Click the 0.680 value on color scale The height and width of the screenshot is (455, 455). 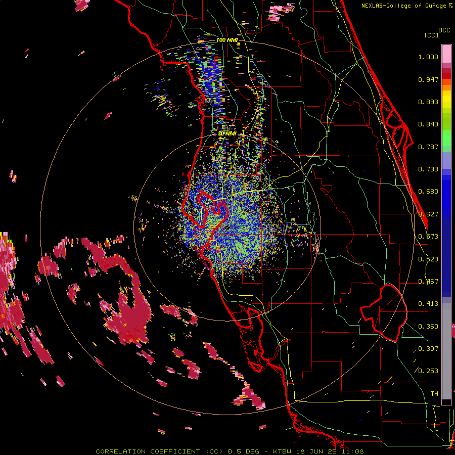[x=428, y=192]
